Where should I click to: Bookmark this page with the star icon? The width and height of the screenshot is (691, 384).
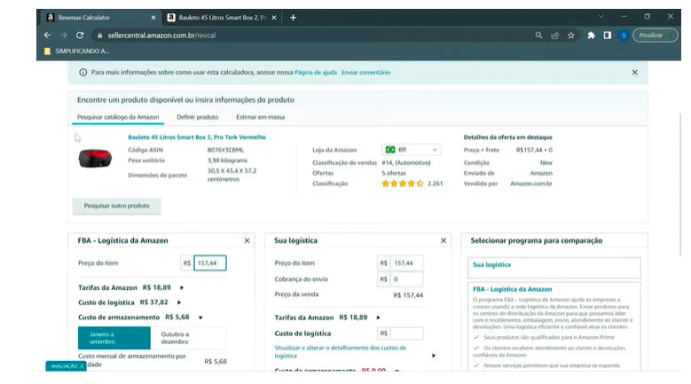click(x=571, y=35)
